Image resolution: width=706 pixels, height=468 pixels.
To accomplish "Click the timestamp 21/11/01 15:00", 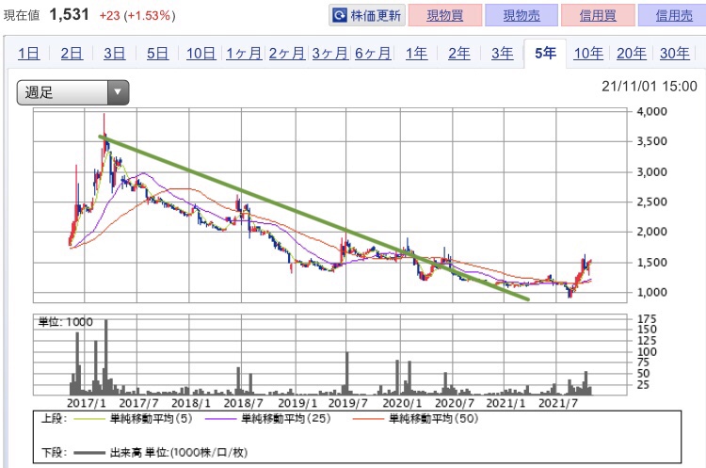I will click(650, 86).
